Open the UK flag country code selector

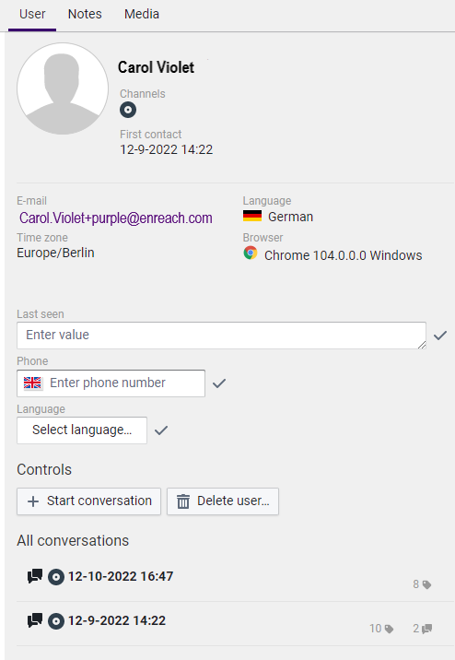point(33,383)
